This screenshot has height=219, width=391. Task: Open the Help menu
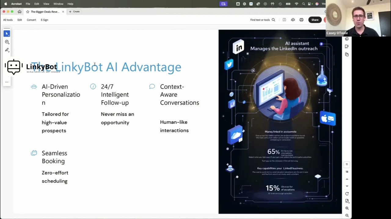(70, 4)
